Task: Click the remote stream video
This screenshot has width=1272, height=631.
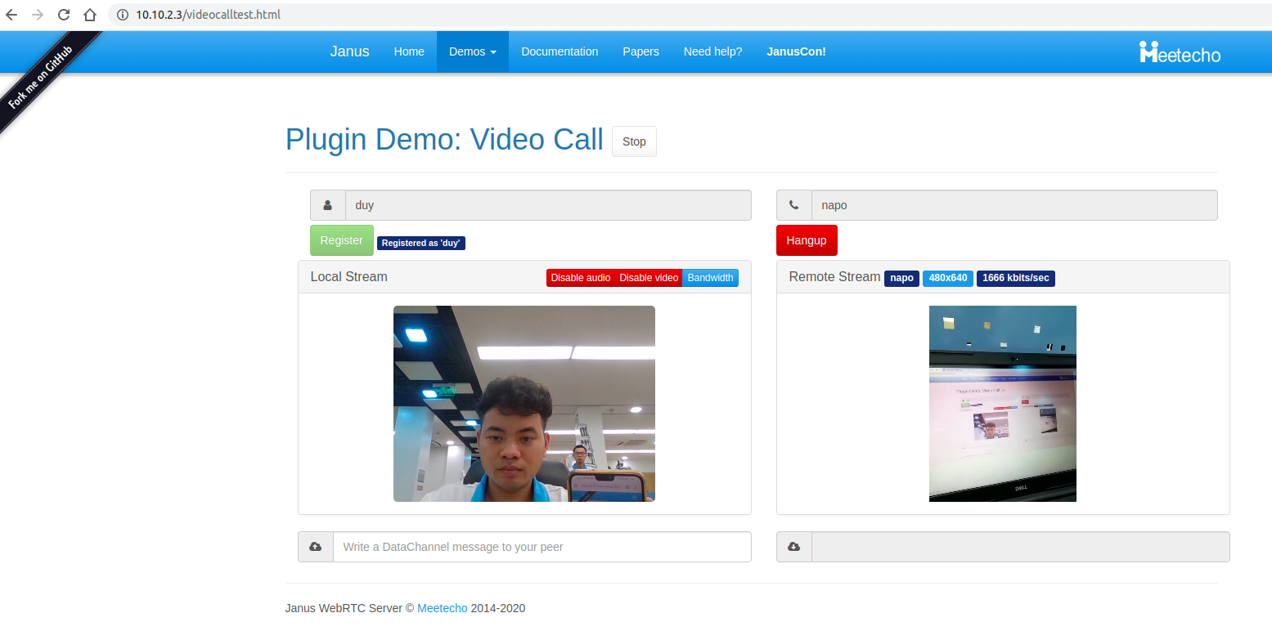Action: click(x=1002, y=404)
